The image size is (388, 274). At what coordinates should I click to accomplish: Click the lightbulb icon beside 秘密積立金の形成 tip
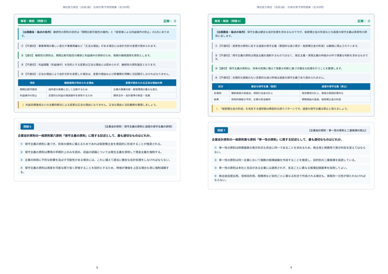217,109
